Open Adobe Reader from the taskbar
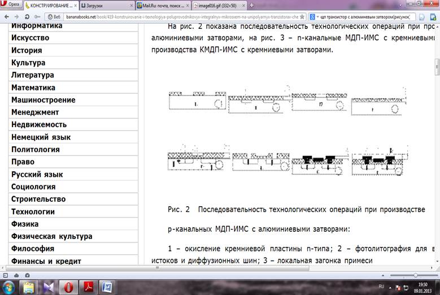The width and height of the screenshot is (440, 295). [88, 287]
